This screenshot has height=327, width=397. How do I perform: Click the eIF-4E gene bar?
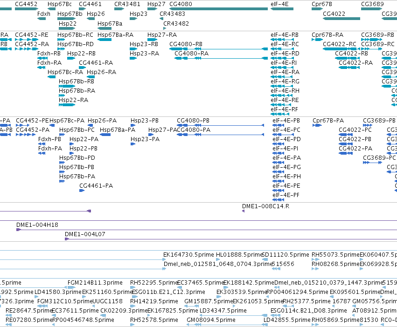pos(282,9)
